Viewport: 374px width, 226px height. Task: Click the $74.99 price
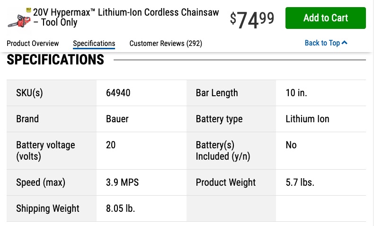(252, 20)
